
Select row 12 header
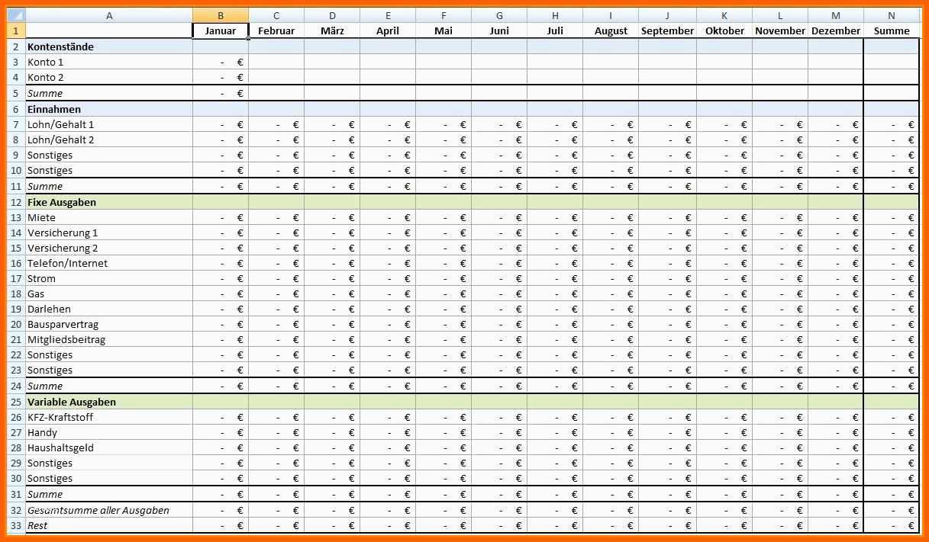point(15,202)
